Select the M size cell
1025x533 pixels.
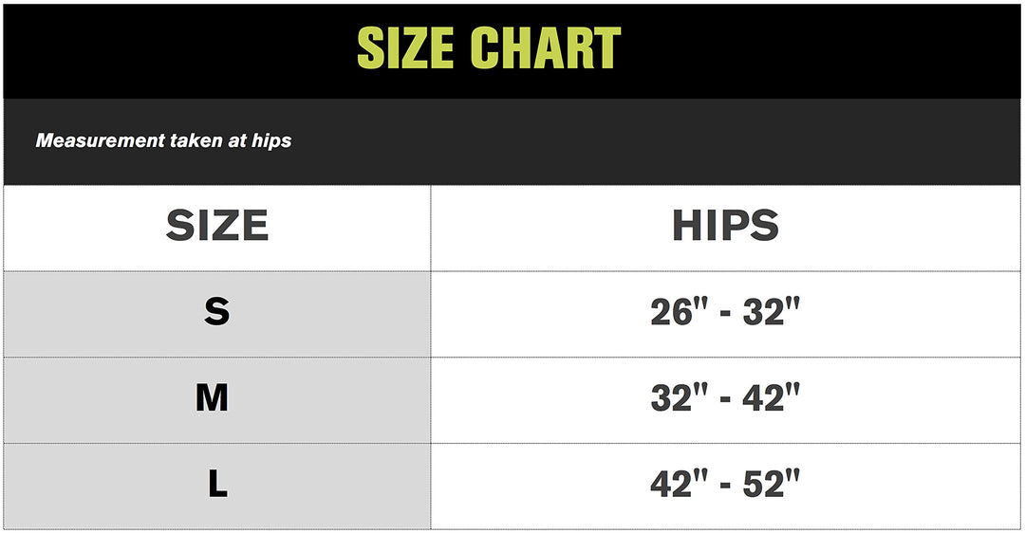[x=213, y=398]
